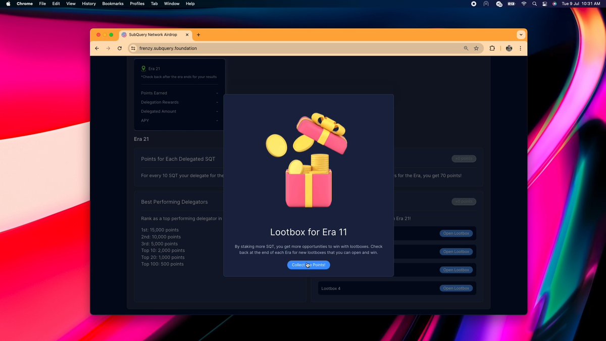Click the Points for Each Delegated SQT heading

pyautogui.click(x=178, y=159)
